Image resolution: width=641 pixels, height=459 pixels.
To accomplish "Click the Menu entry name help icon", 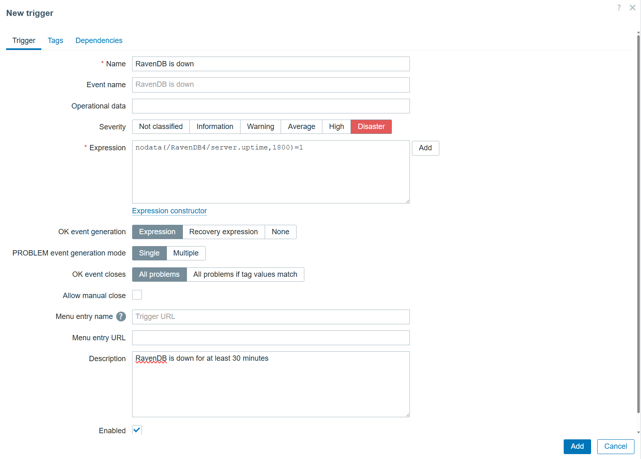I will pyautogui.click(x=121, y=317).
